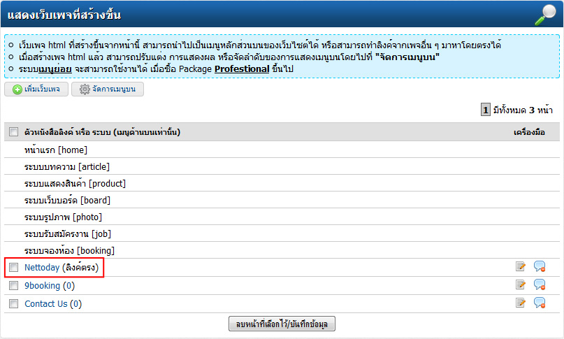Check the Nettoday row checkbox
The height and width of the screenshot is (339, 564).
click(13, 267)
